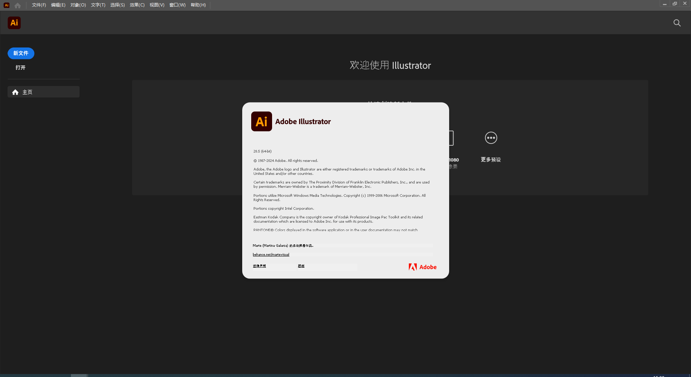Open the 鸣谢 credits link
691x377 pixels.
[301, 266]
